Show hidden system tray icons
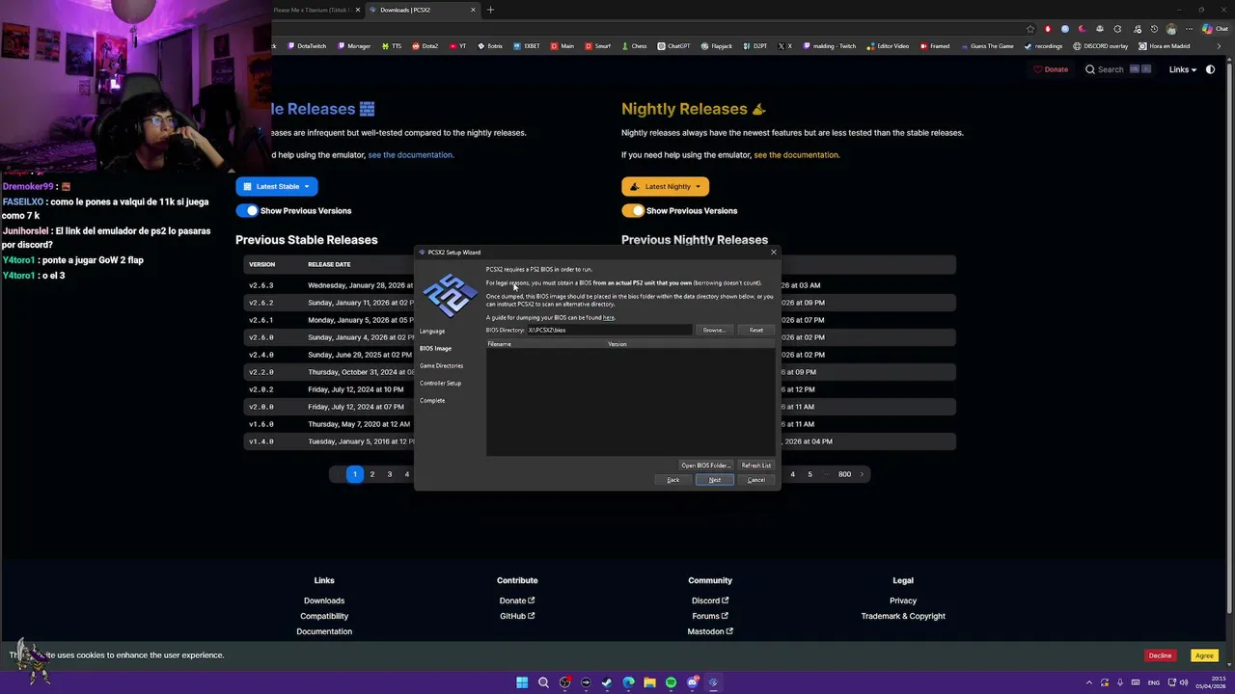 pyautogui.click(x=1089, y=682)
